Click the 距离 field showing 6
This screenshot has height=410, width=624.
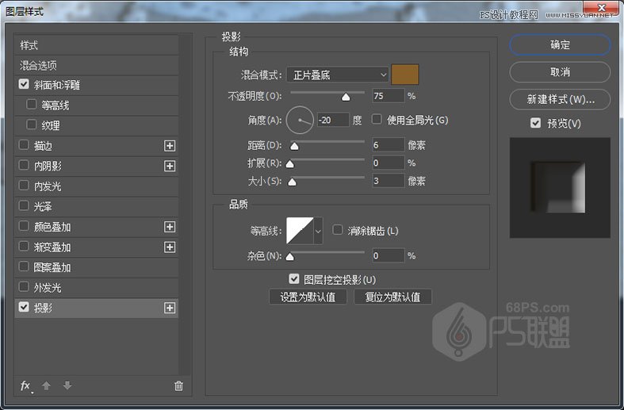click(389, 145)
